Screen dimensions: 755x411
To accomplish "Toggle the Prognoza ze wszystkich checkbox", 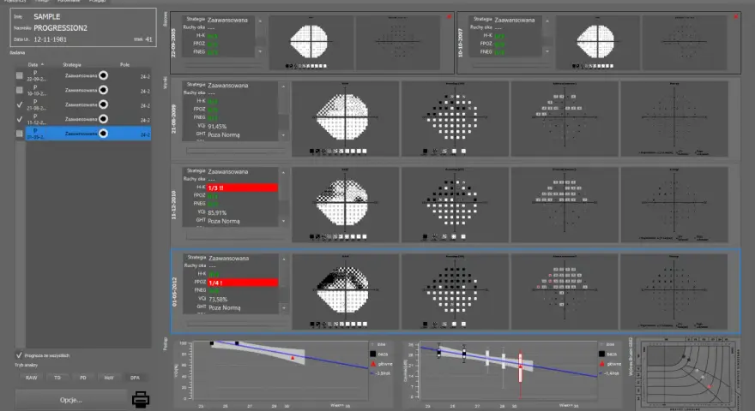I will tap(19, 355).
